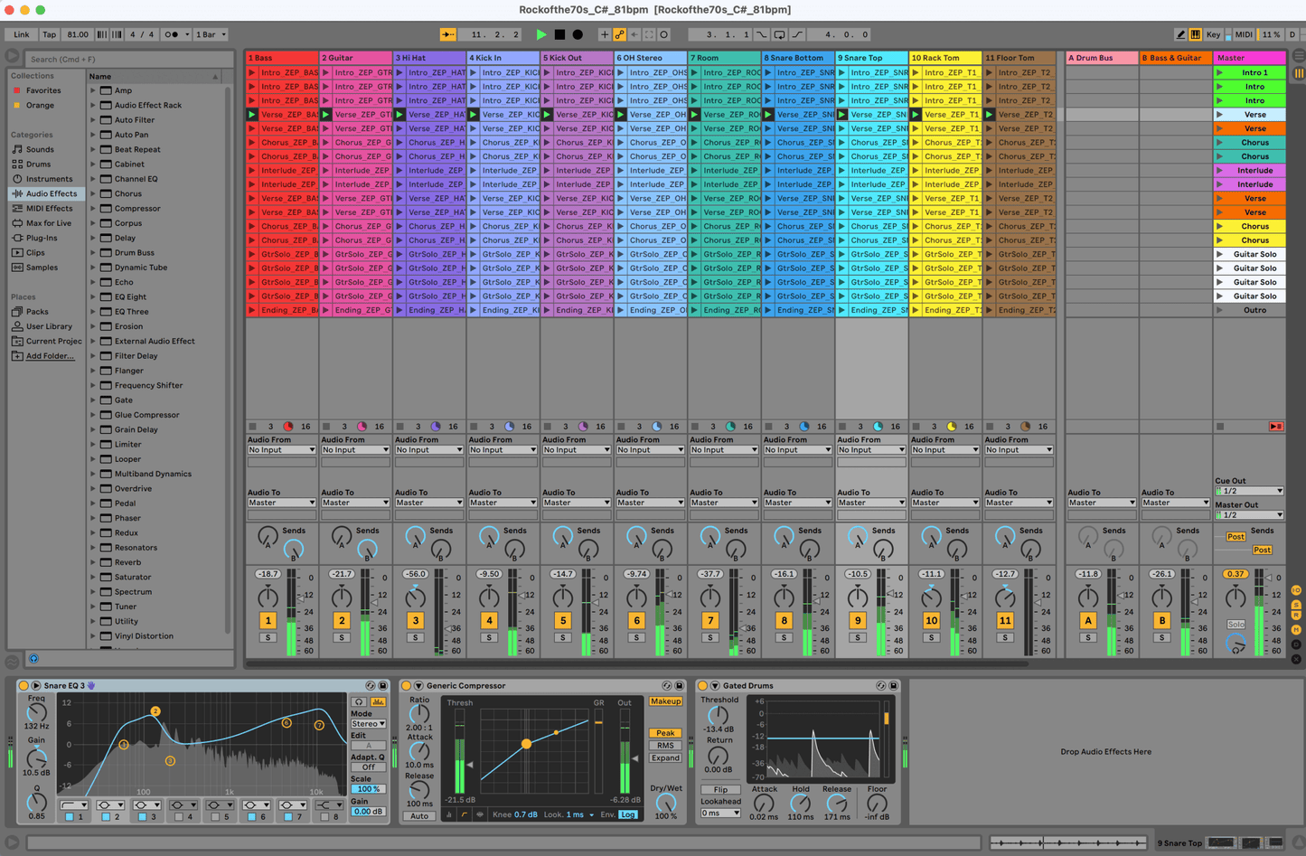Viewport: 1306px width, 856px height.
Task: Click the Makeup button in compressor
Action: pos(665,701)
